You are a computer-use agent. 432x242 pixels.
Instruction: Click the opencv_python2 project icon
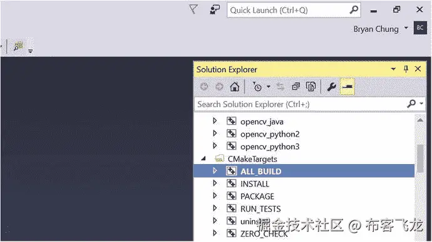click(231, 133)
